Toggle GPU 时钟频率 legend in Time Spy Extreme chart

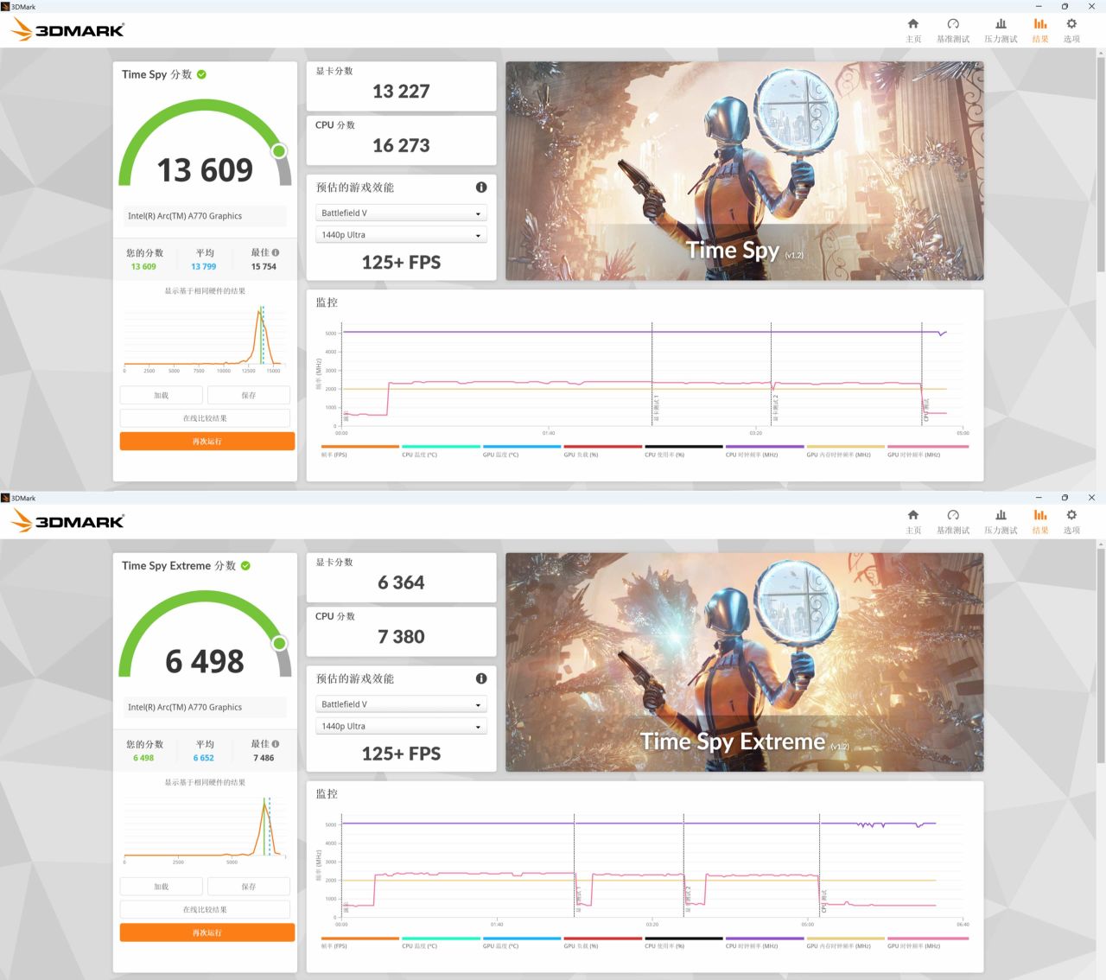pos(927,943)
